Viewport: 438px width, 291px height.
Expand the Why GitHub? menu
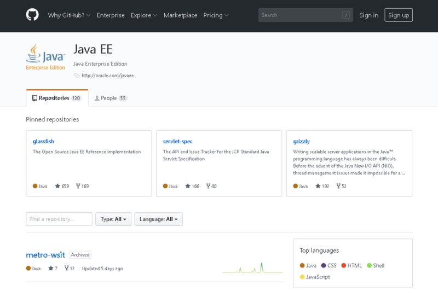point(69,15)
